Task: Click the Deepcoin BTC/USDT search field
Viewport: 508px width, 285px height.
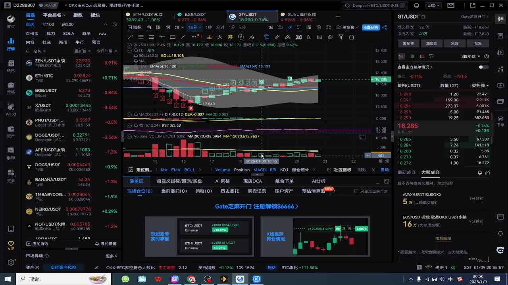Action: click(x=375, y=6)
